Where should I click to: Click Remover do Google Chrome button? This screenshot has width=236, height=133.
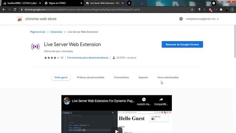182,44
